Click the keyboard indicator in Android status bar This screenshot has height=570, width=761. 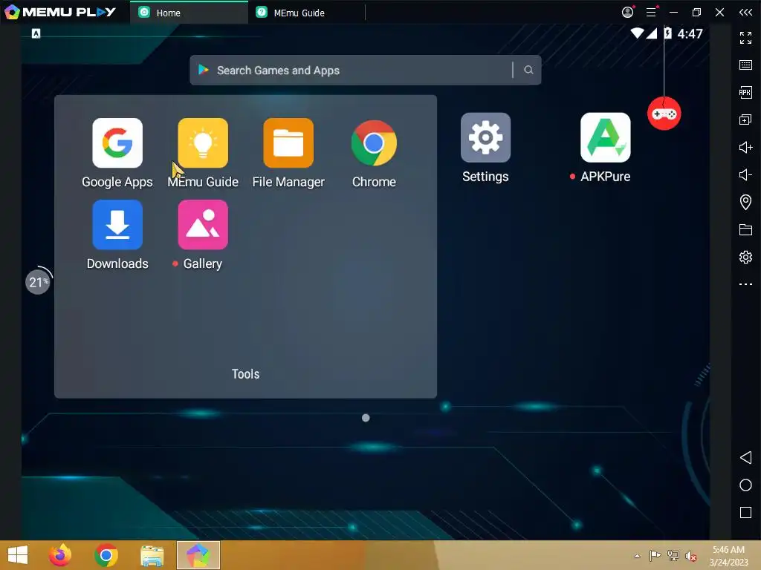(36, 33)
